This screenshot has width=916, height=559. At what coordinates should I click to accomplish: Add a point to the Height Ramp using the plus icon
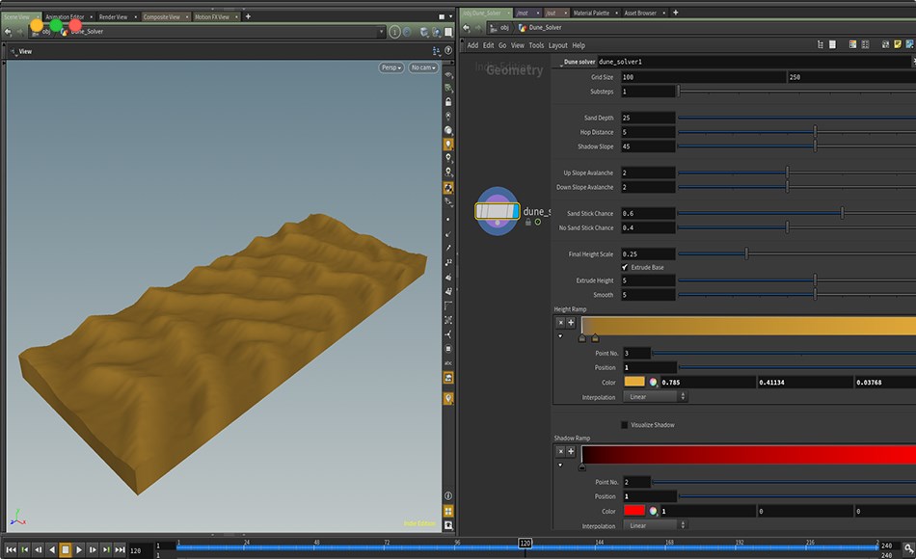pyautogui.click(x=571, y=322)
